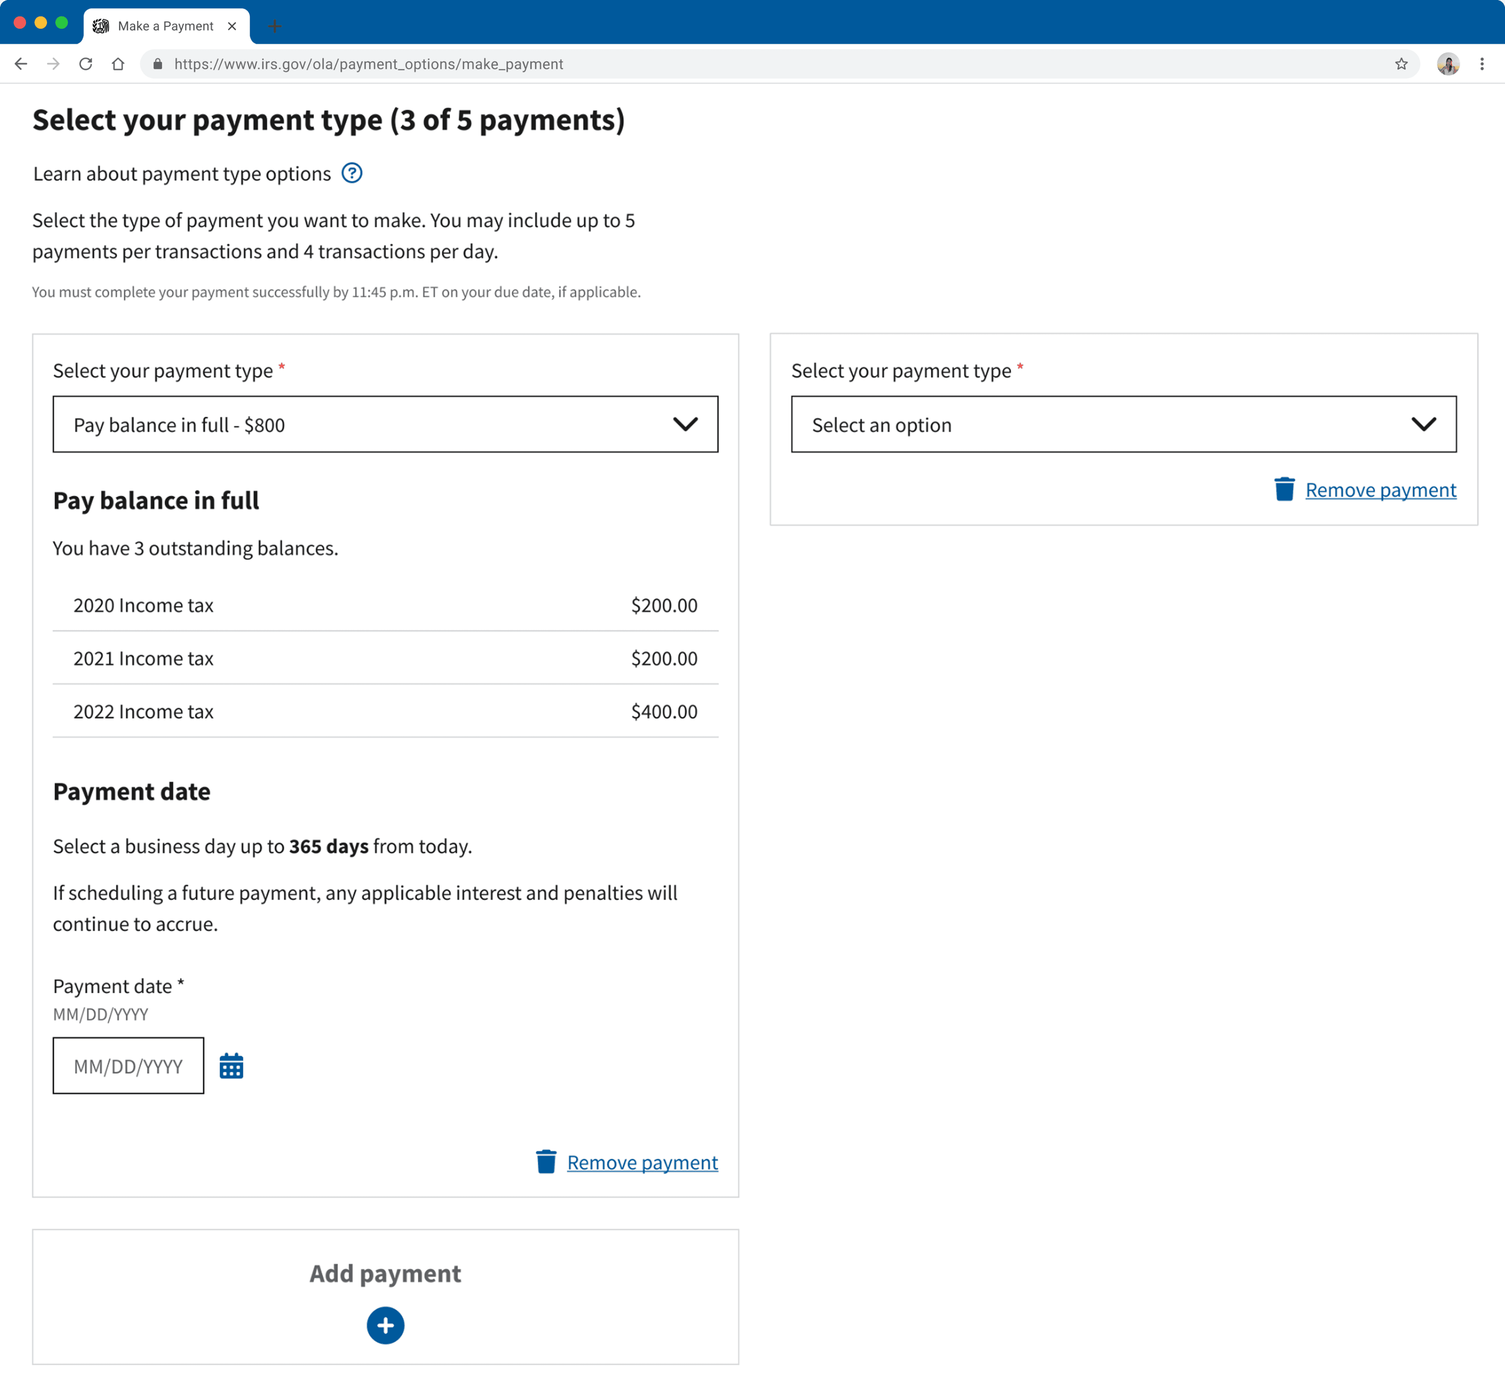This screenshot has width=1505, height=1390.
Task: Click trash icon in the right payment card
Action: pyautogui.click(x=1284, y=489)
